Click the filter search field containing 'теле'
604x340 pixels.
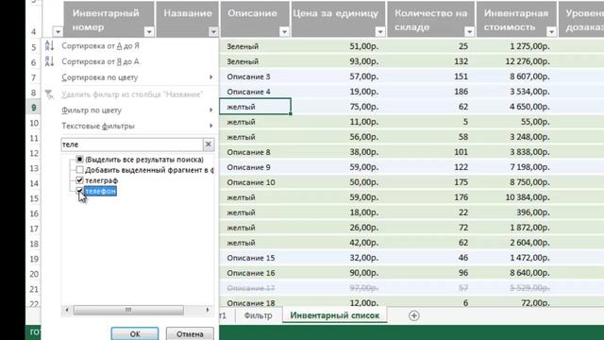coord(132,144)
